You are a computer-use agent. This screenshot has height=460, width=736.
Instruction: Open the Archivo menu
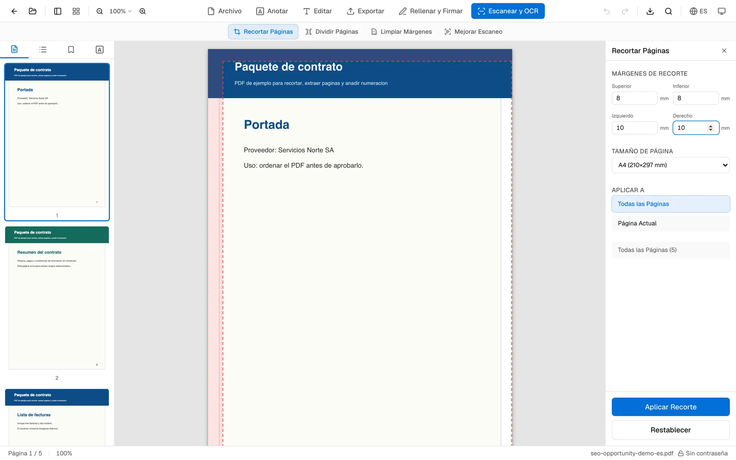225,11
